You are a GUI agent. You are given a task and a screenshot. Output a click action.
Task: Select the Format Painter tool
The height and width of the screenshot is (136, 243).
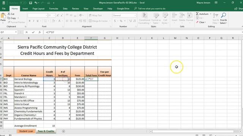click(16, 22)
